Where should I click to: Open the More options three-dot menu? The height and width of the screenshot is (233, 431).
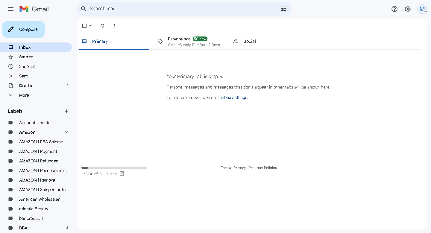114,26
